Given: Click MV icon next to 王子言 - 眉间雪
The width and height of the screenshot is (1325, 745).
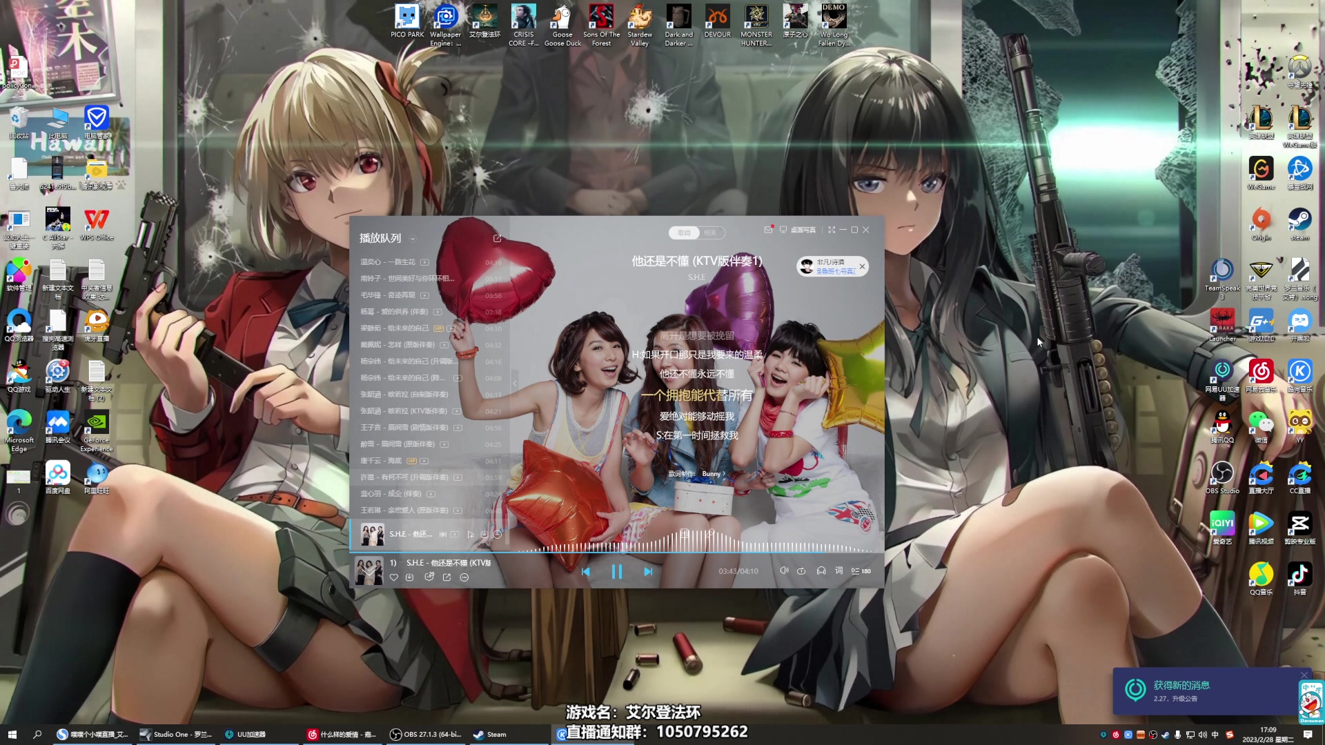Looking at the screenshot, I should 458,428.
